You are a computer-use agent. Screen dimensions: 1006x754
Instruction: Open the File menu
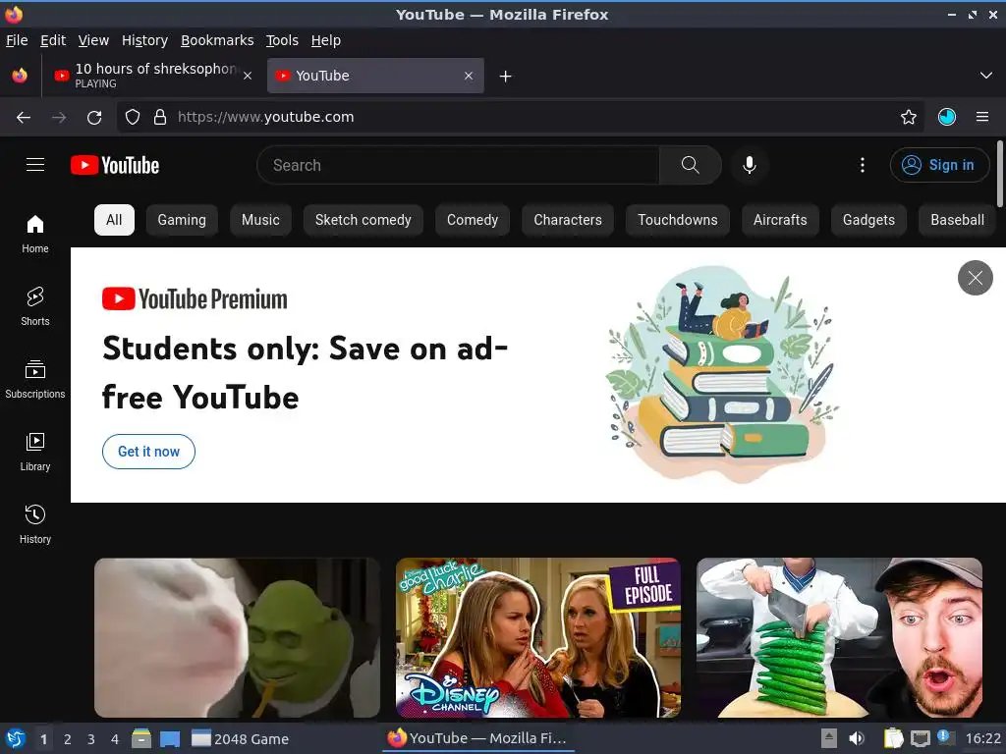[x=17, y=40]
